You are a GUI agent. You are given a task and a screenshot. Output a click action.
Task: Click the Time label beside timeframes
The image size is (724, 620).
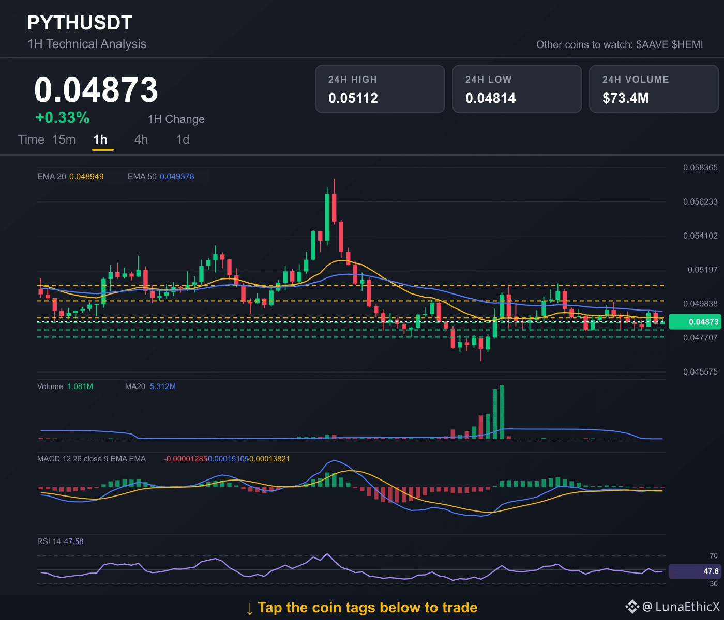pyautogui.click(x=31, y=139)
